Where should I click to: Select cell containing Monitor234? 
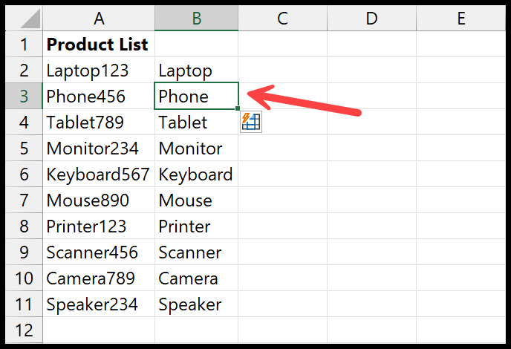click(99, 149)
